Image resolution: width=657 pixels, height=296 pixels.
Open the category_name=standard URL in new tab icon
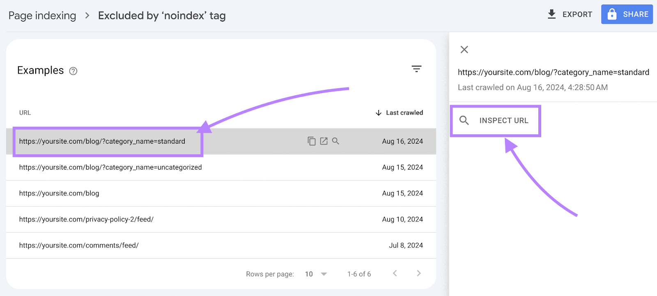[x=324, y=141]
